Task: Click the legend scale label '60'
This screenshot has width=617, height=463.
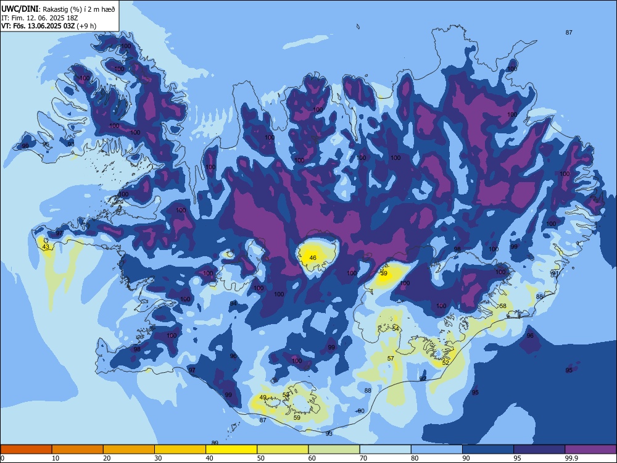Action: (312, 458)
